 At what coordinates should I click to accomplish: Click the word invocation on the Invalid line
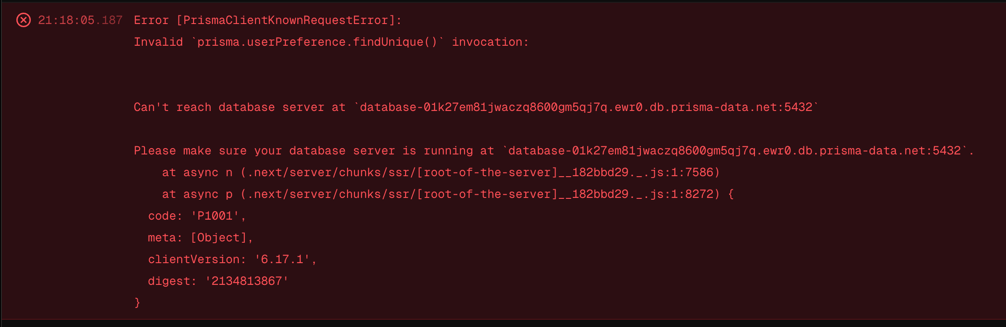[x=490, y=42]
